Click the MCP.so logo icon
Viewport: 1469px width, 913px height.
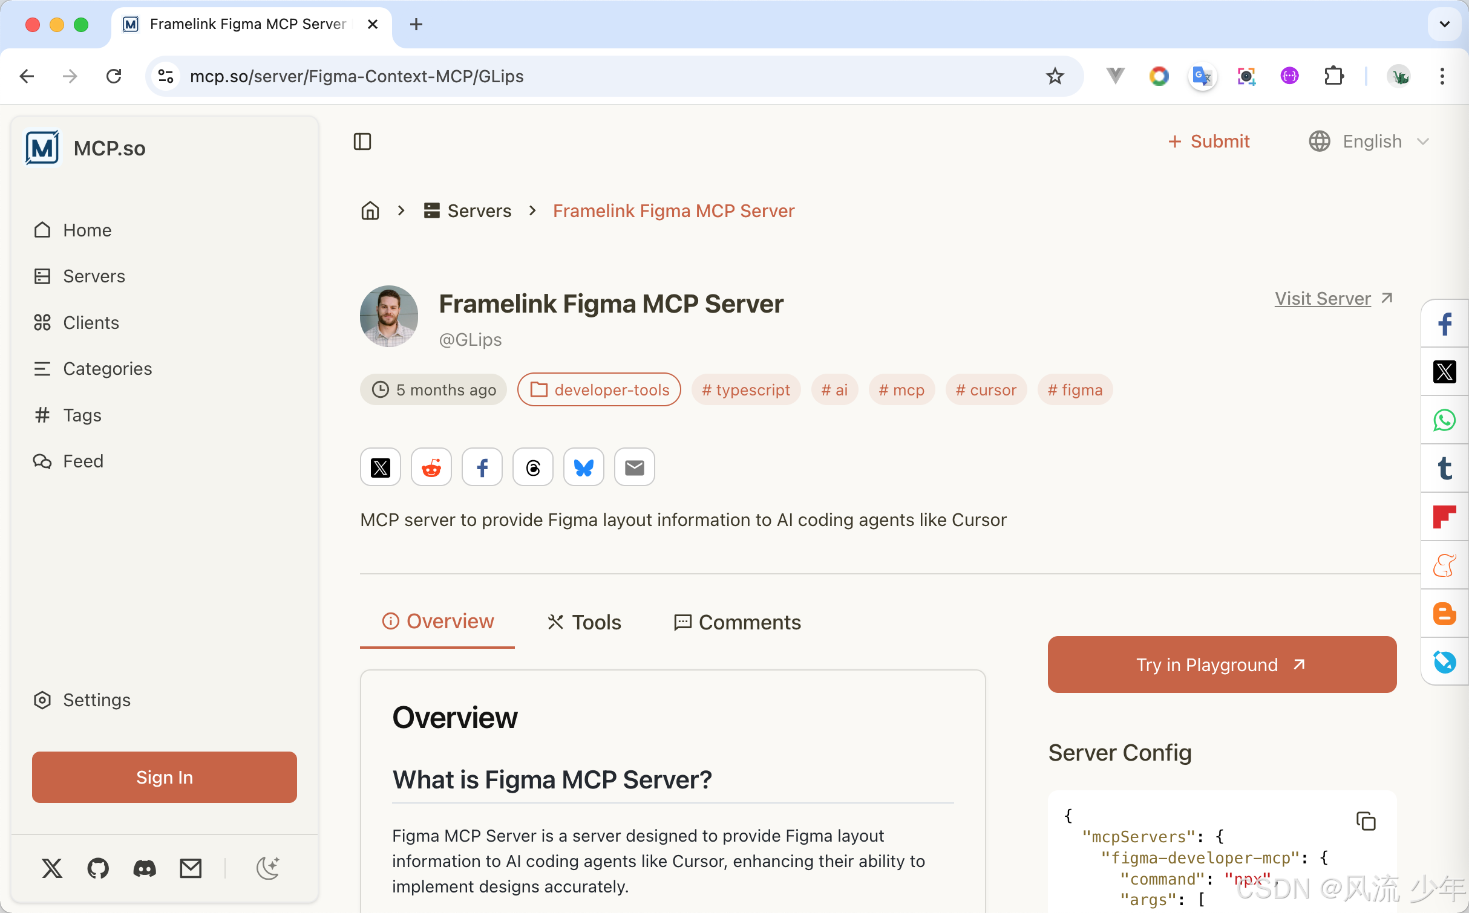[x=42, y=148]
